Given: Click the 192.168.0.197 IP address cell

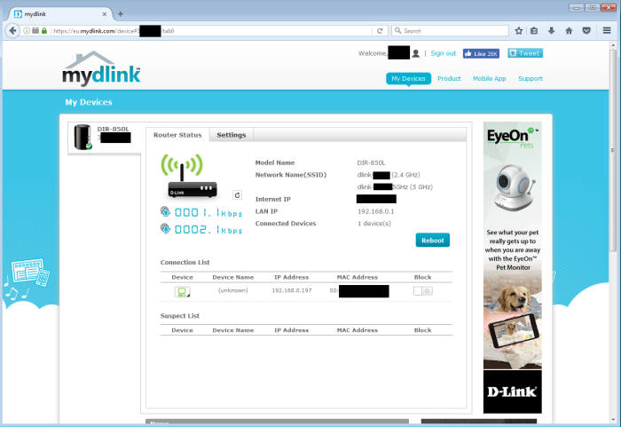Looking at the screenshot, I should tap(292, 290).
